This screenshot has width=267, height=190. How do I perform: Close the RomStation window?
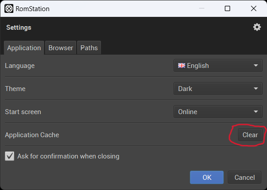tap(254, 8)
